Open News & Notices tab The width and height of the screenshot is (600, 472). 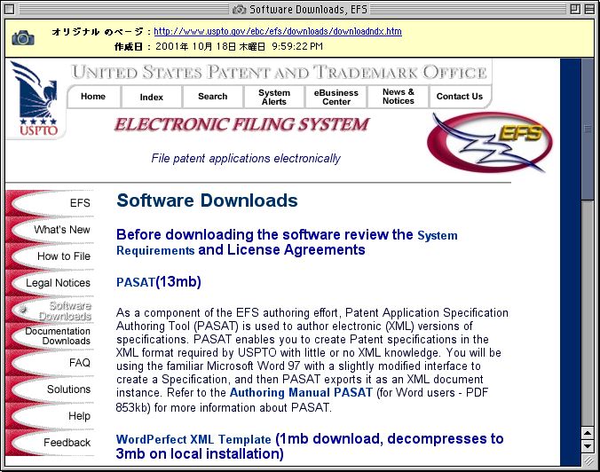399,97
